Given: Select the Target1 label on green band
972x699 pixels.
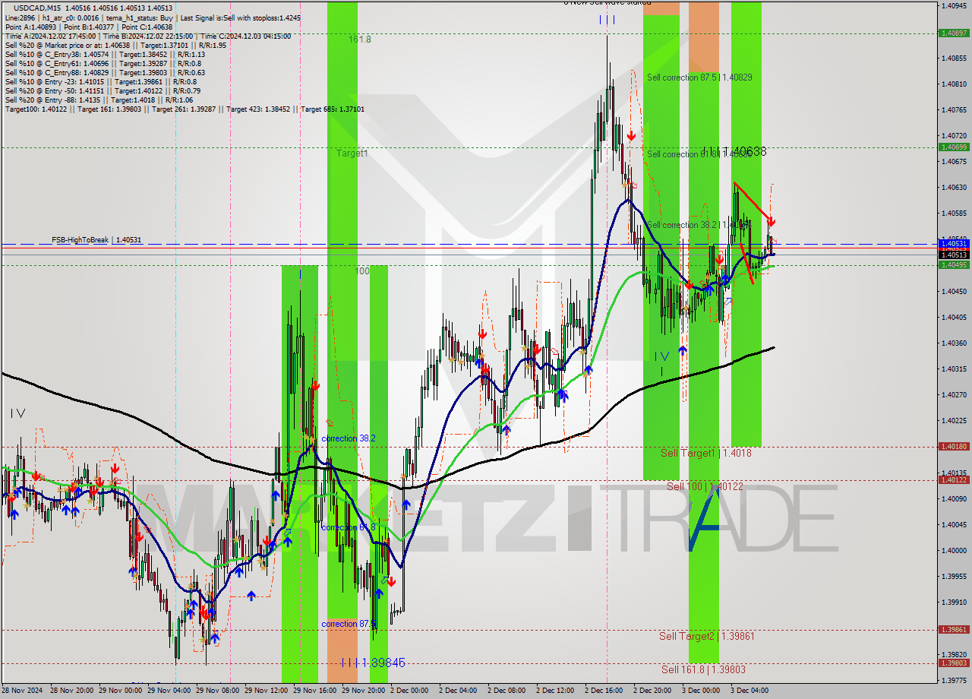Looking at the screenshot, I should [x=352, y=153].
